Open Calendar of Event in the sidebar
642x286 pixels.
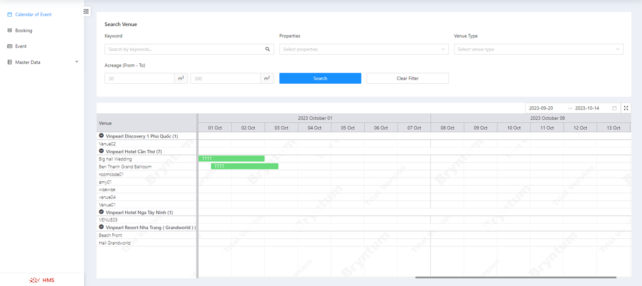point(33,14)
